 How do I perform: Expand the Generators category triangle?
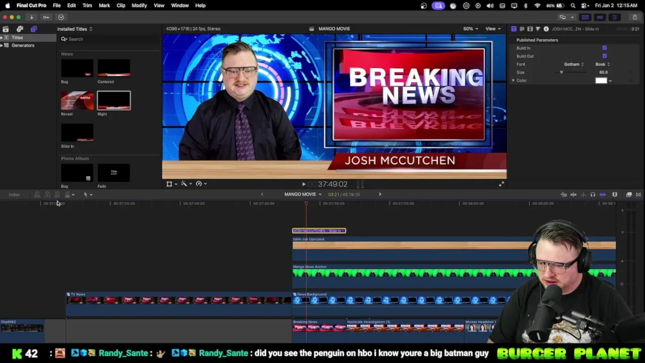pos(2,45)
